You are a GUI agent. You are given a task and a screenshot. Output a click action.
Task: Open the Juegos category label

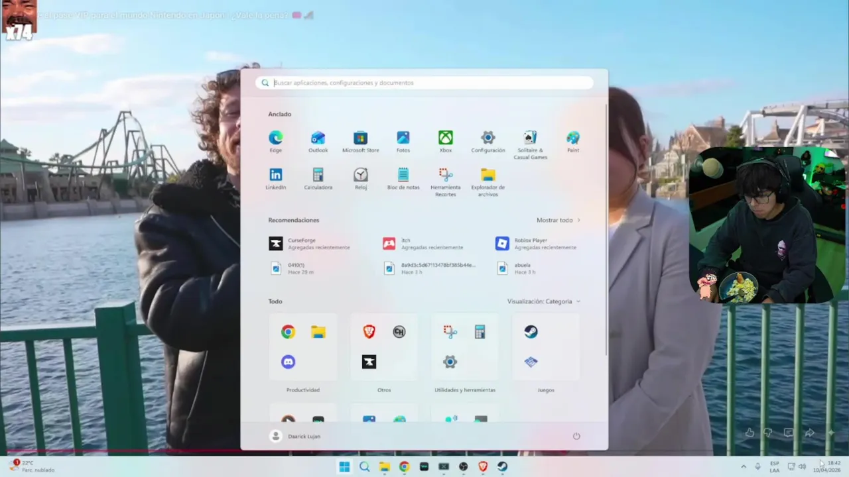click(x=546, y=390)
